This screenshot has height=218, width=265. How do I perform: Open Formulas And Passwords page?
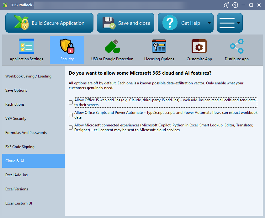point(34,133)
